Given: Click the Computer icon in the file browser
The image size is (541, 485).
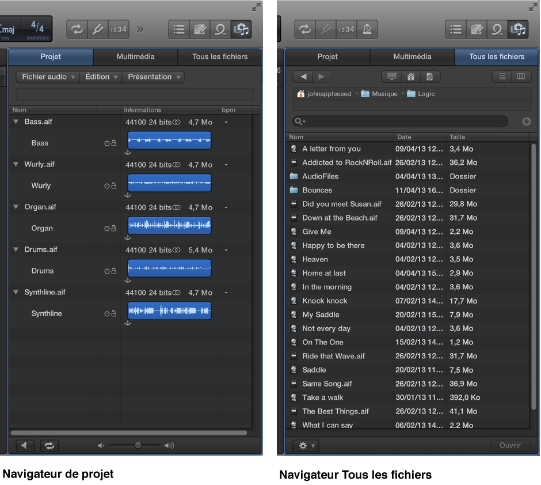Looking at the screenshot, I should pyautogui.click(x=392, y=76).
